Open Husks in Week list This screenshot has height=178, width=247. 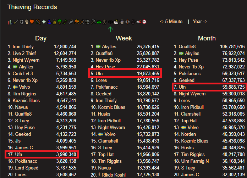pos(104,114)
